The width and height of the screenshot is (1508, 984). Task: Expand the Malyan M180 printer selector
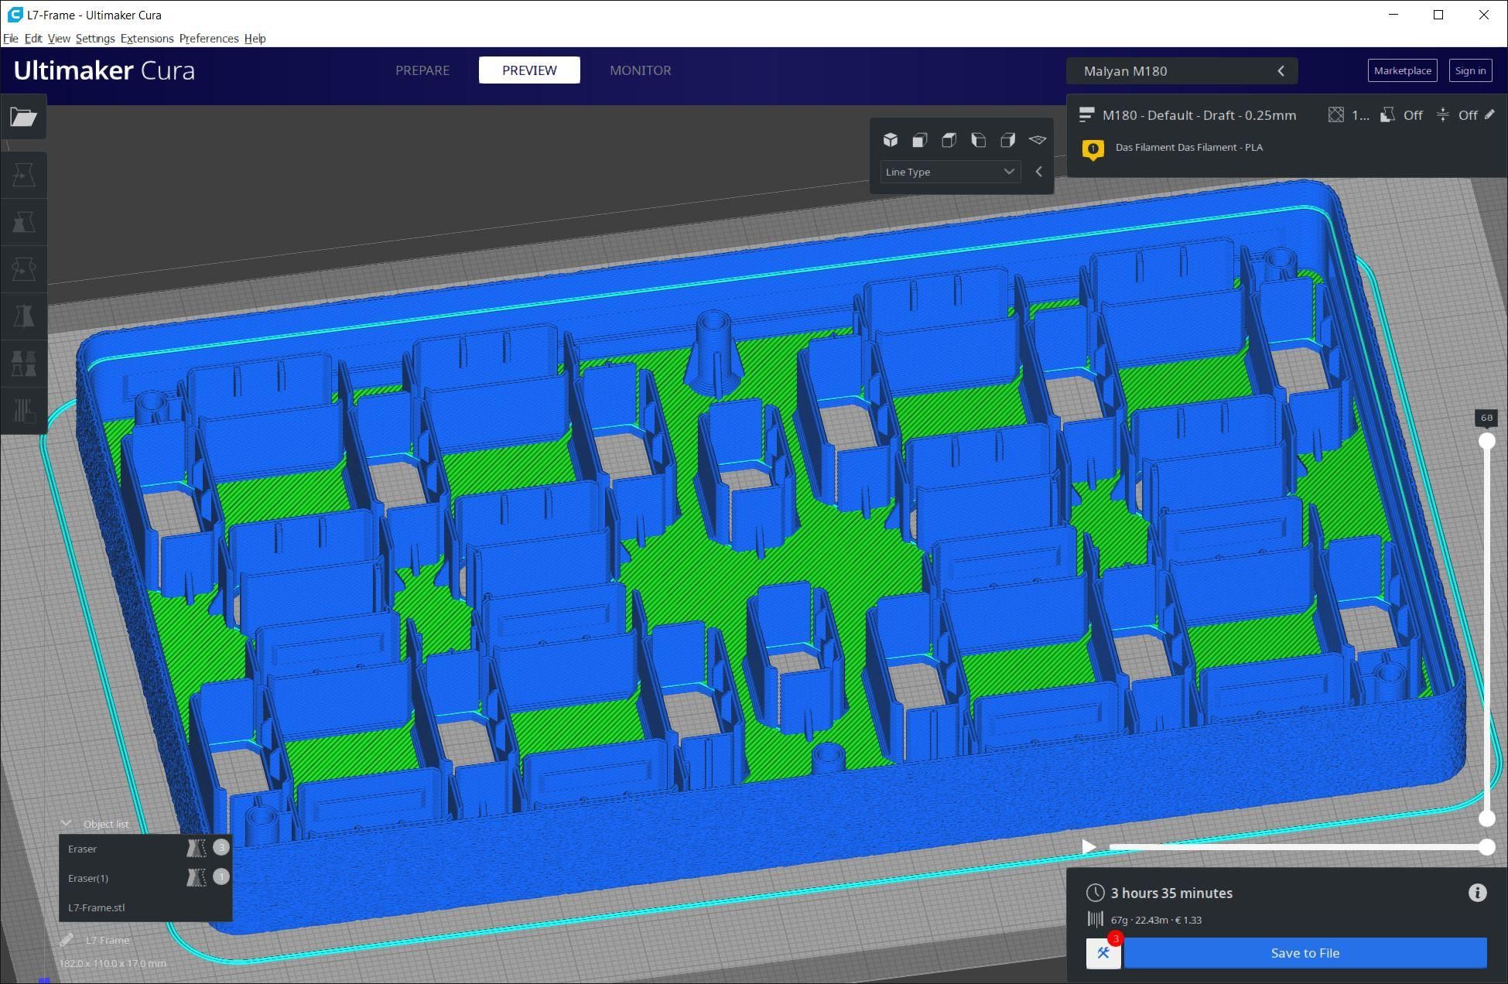tap(1181, 71)
